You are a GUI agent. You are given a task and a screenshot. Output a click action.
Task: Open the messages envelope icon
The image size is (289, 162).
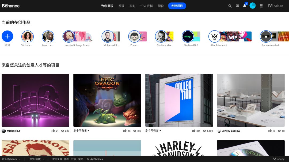[x=237, y=6]
